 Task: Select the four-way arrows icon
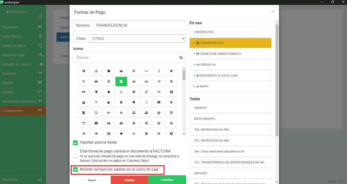click(x=134, y=71)
